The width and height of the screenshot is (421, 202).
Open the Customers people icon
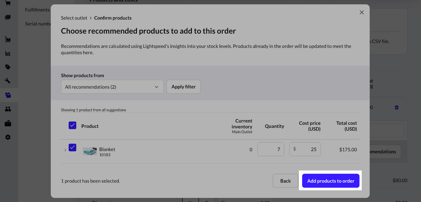(8, 109)
